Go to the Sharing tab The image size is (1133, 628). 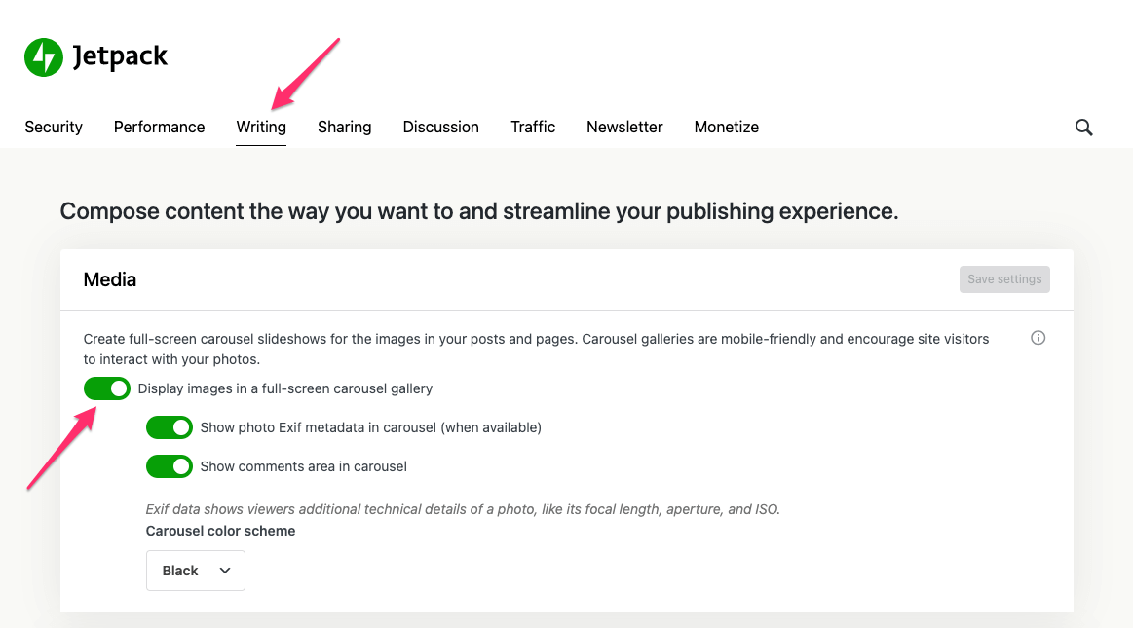pyautogui.click(x=344, y=127)
